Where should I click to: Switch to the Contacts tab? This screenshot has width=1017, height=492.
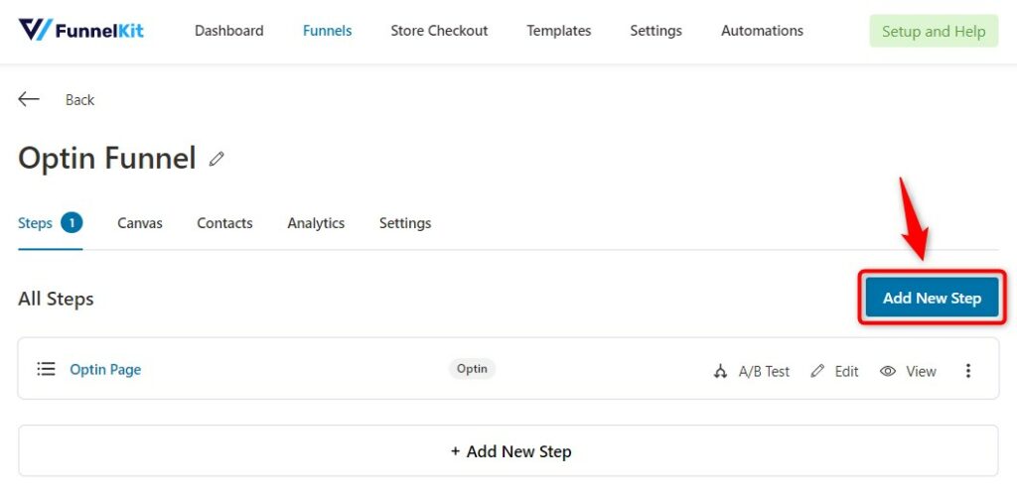pos(225,223)
